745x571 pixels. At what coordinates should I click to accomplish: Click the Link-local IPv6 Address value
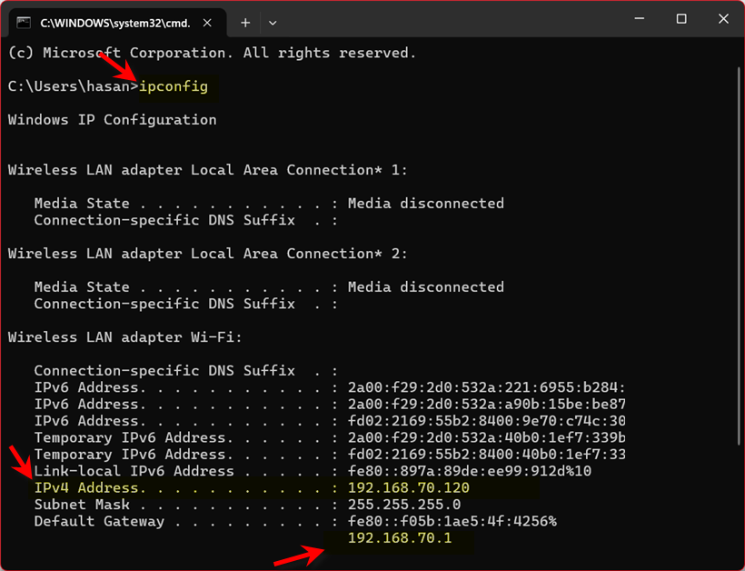469,471
